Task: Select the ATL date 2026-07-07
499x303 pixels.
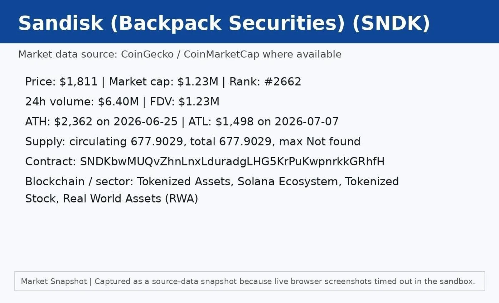Action: (x=307, y=122)
